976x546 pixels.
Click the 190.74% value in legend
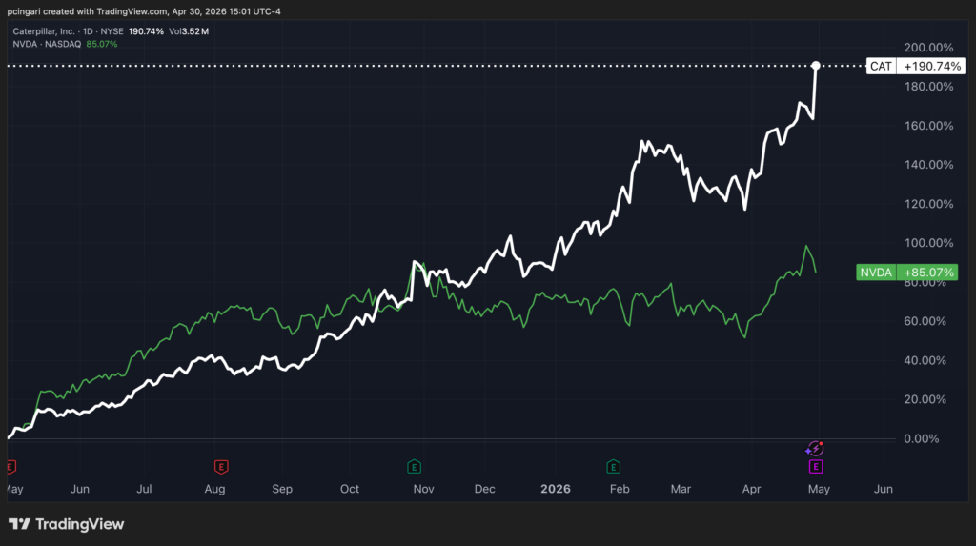tap(146, 31)
